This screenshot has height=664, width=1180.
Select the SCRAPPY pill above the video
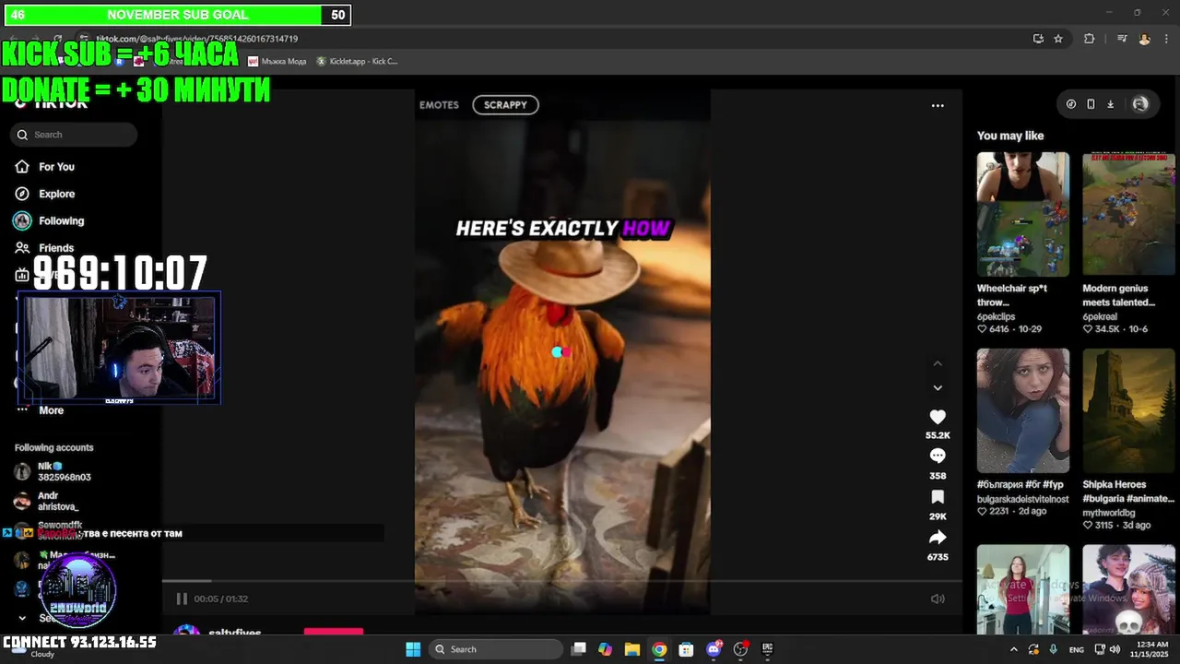click(505, 105)
